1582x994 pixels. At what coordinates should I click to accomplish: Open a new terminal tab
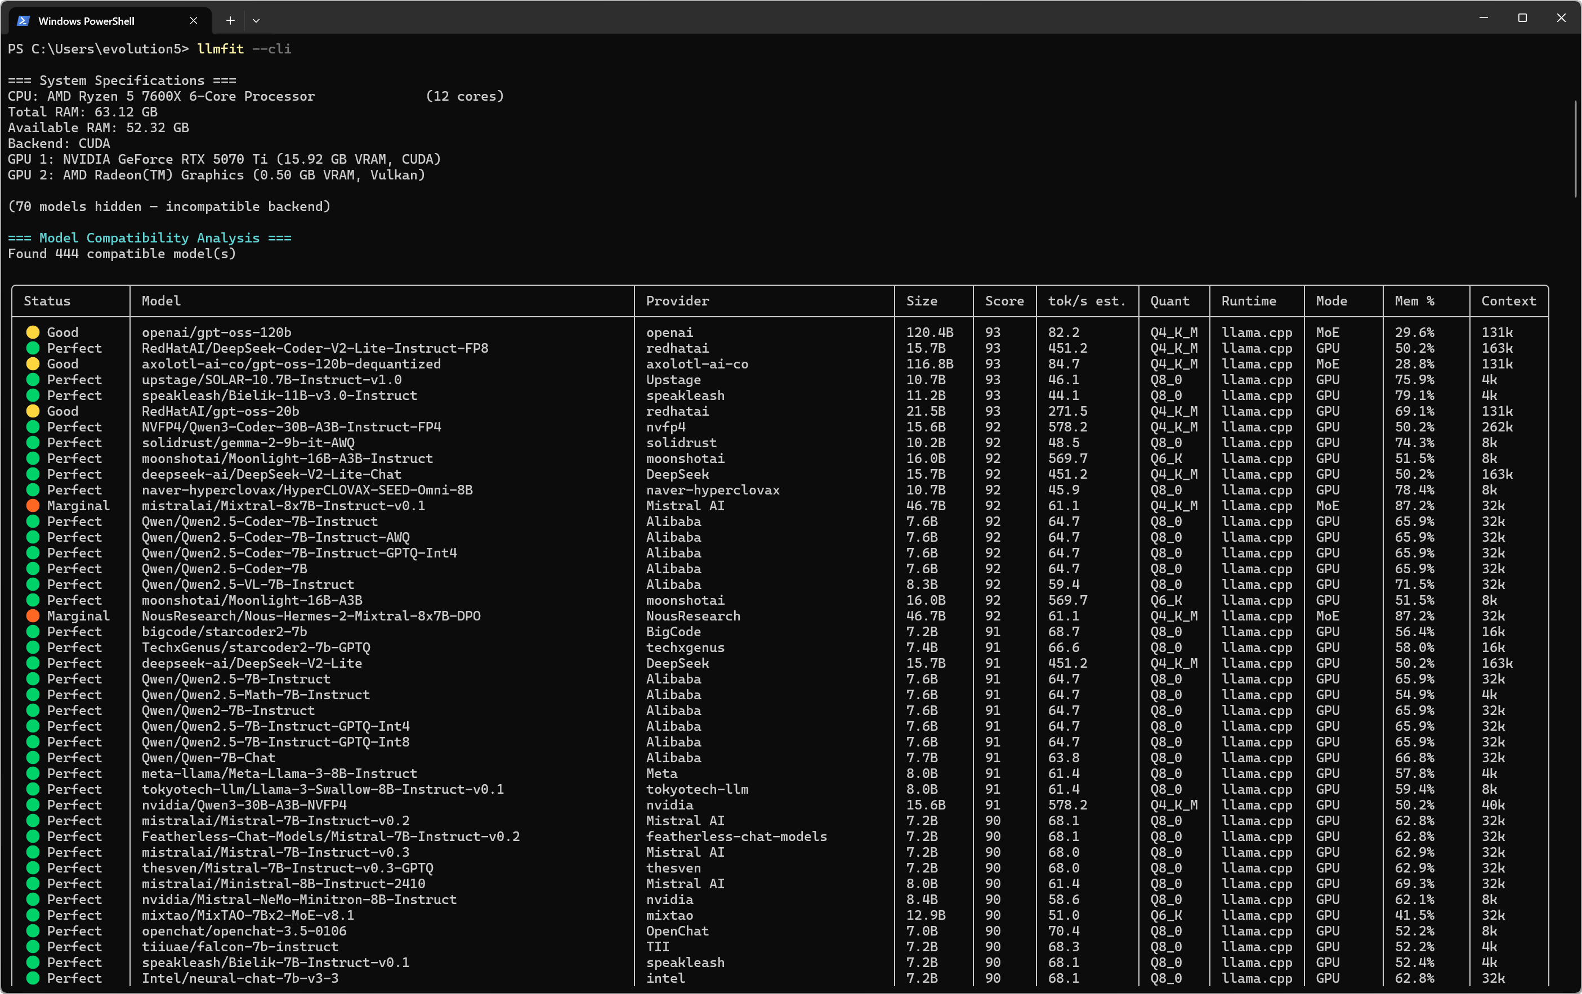[x=230, y=21]
